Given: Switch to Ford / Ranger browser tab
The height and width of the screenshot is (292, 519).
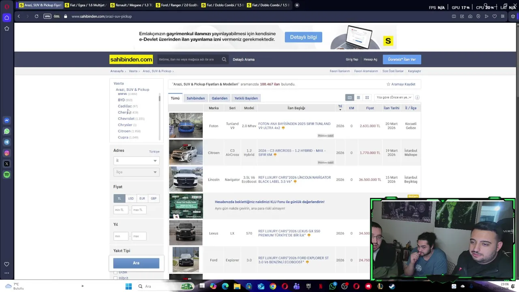Looking at the screenshot, I should [176, 5].
